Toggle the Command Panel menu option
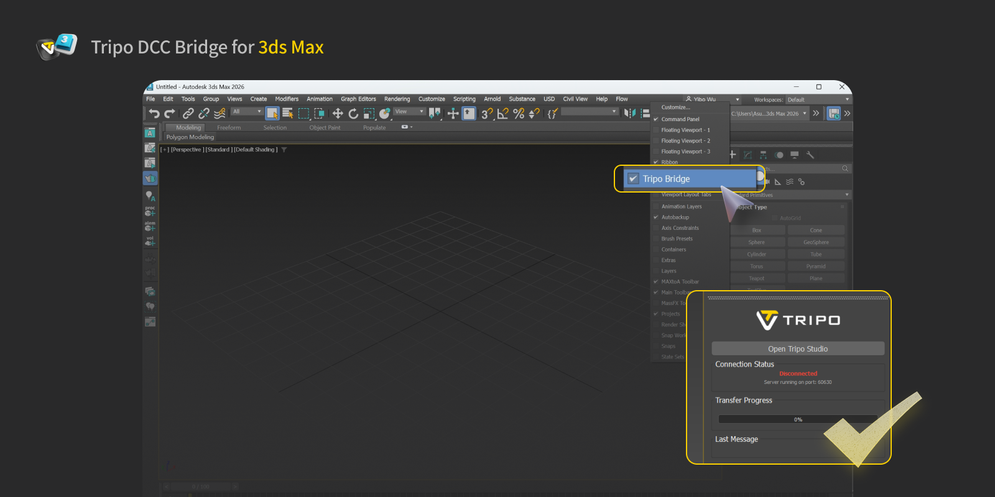 [x=680, y=119]
